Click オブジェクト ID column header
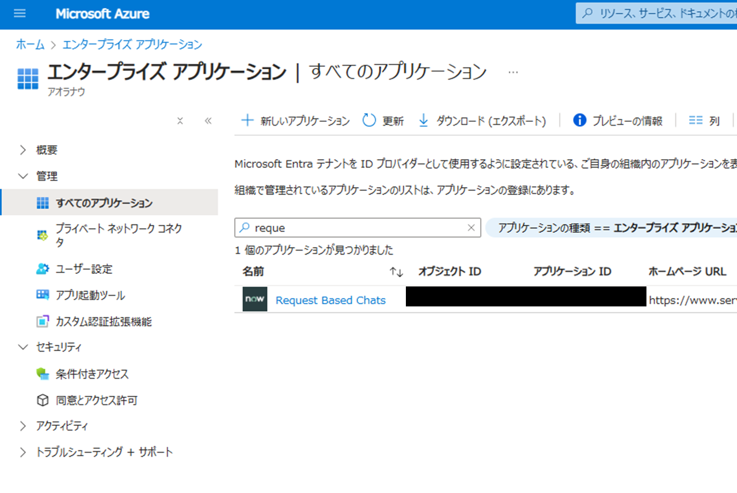The height and width of the screenshot is (493, 737). [x=450, y=271]
